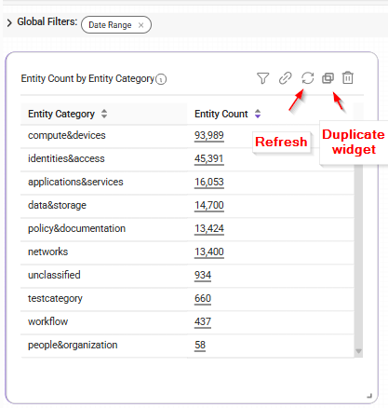Select the networks category row
Screen dimensions: 388x408
(x=187, y=252)
